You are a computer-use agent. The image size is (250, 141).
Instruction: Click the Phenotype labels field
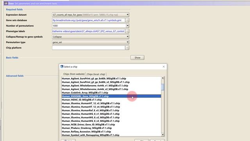(89, 31)
